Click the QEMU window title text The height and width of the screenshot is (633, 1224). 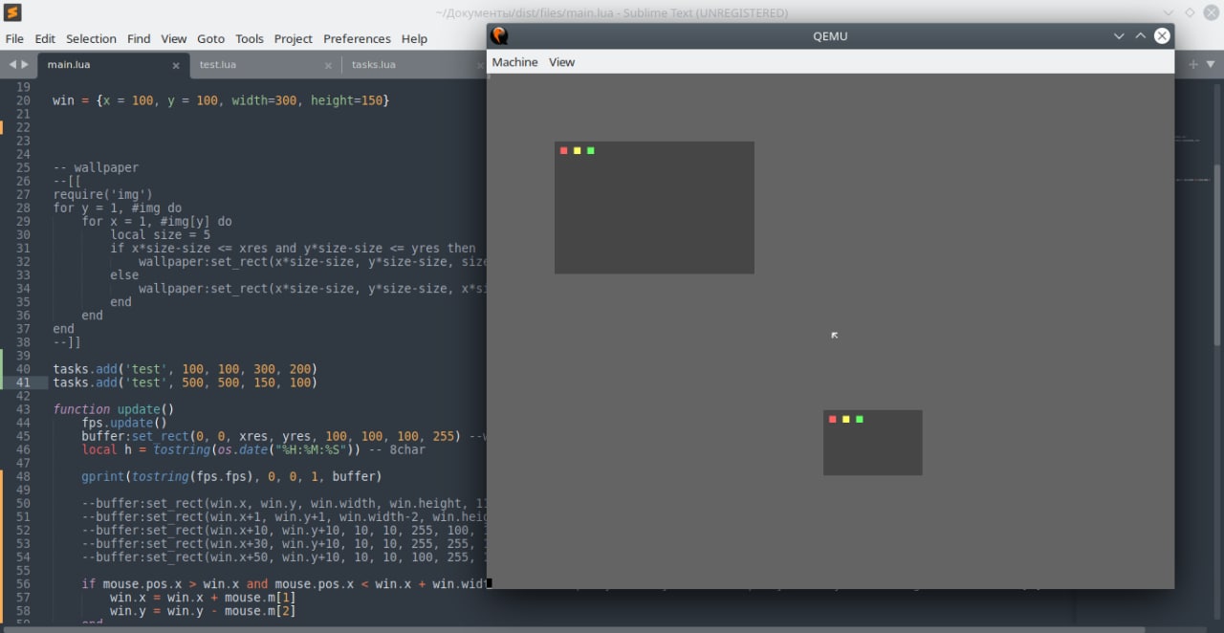tap(830, 36)
